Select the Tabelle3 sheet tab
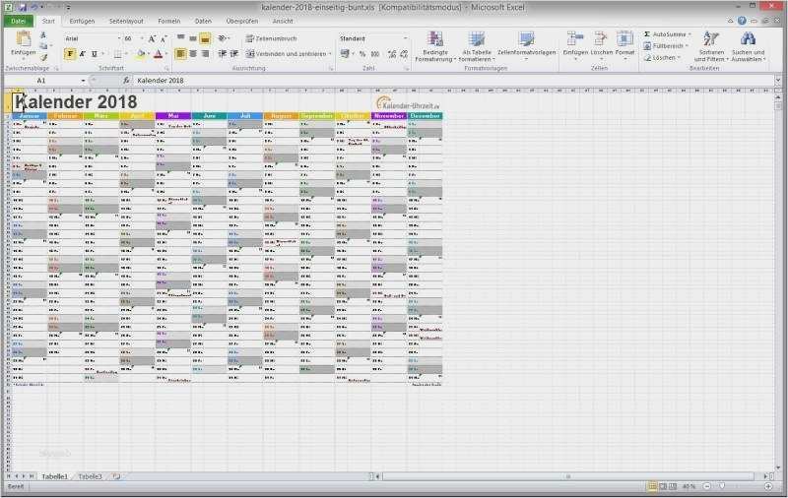The height and width of the screenshot is (498, 788). pyautogui.click(x=90, y=476)
